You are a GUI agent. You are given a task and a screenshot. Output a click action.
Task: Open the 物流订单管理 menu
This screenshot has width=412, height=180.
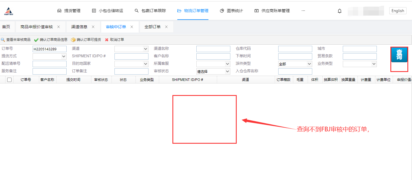[193, 11]
